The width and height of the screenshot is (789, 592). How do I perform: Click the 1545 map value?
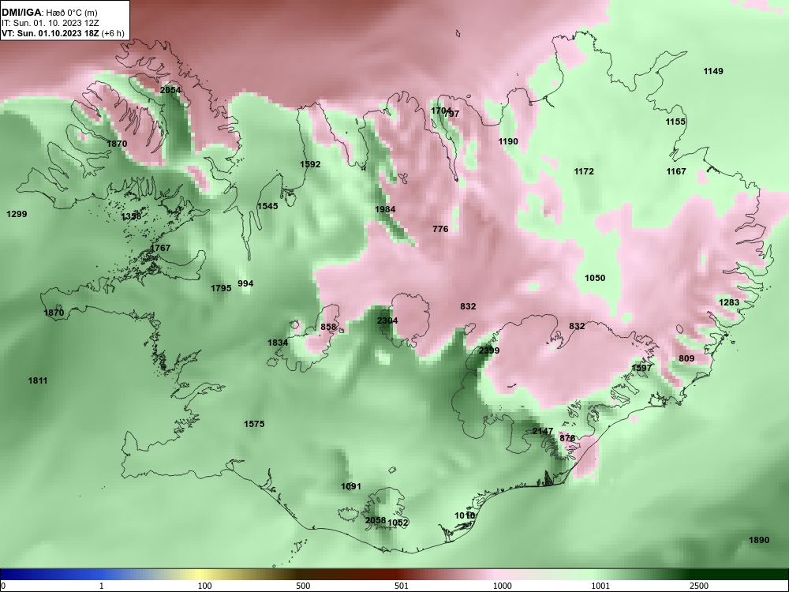[x=267, y=206]
